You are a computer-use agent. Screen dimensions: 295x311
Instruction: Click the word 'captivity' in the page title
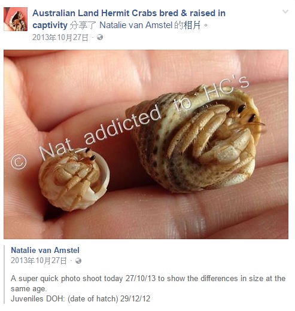click(x=50, y=25)
